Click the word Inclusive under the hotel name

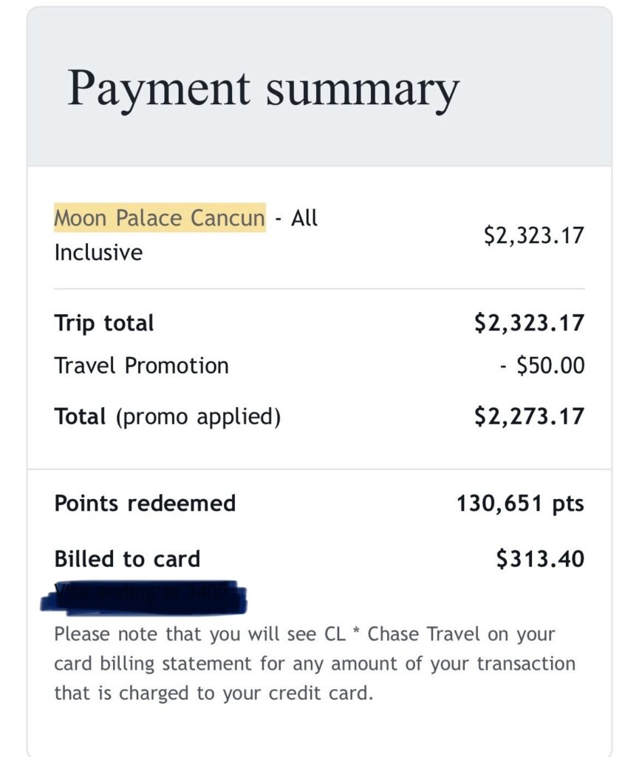98,252
